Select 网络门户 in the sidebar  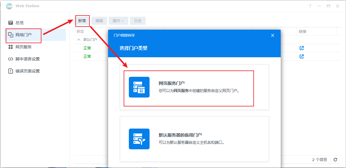click(35, 35)
